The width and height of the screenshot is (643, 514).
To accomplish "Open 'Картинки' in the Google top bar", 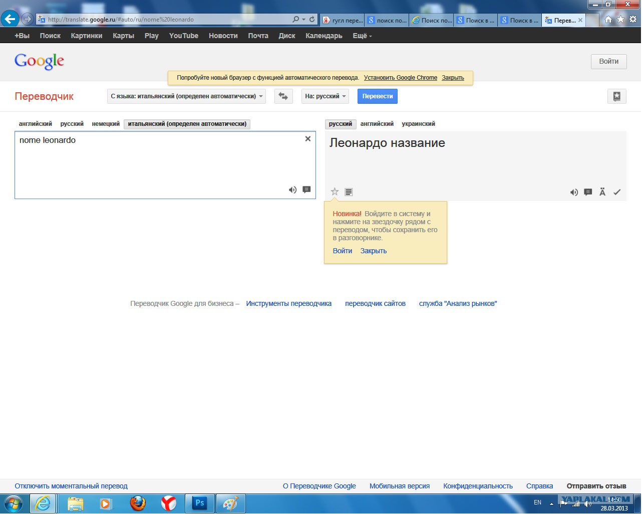I will (x=87, y=36).
